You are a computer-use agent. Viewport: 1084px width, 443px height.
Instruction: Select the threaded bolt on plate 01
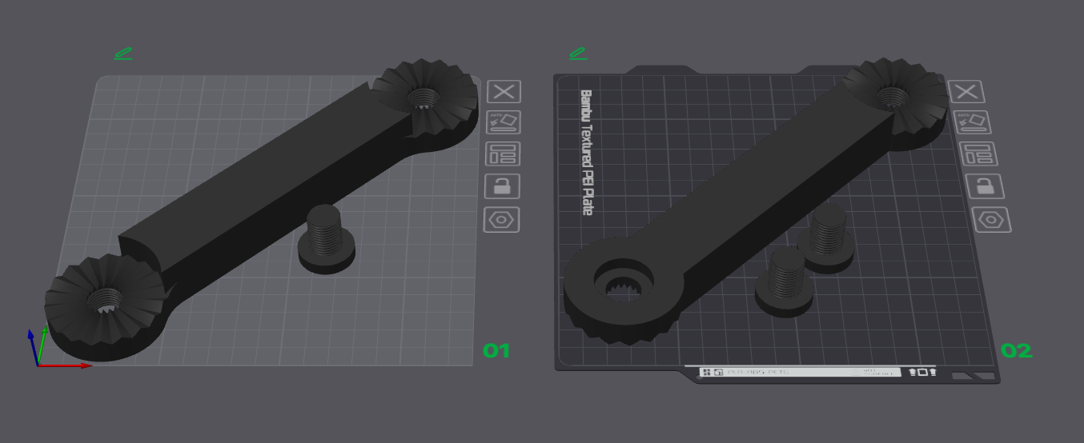(326, 239)
